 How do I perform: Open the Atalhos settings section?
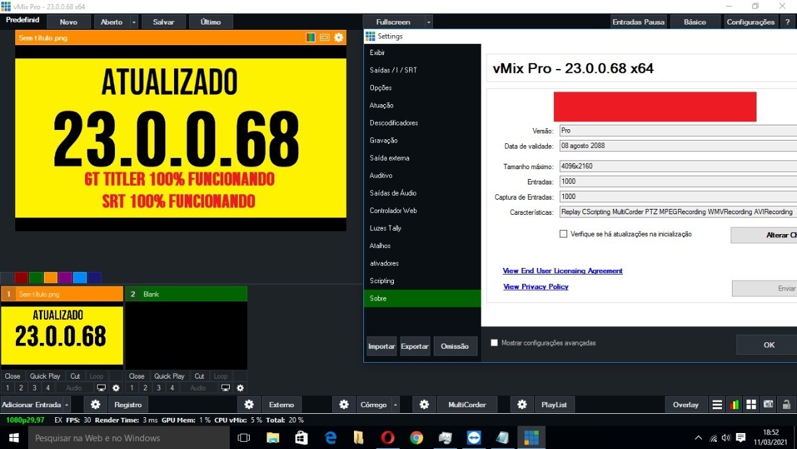[x=422, y=245]
